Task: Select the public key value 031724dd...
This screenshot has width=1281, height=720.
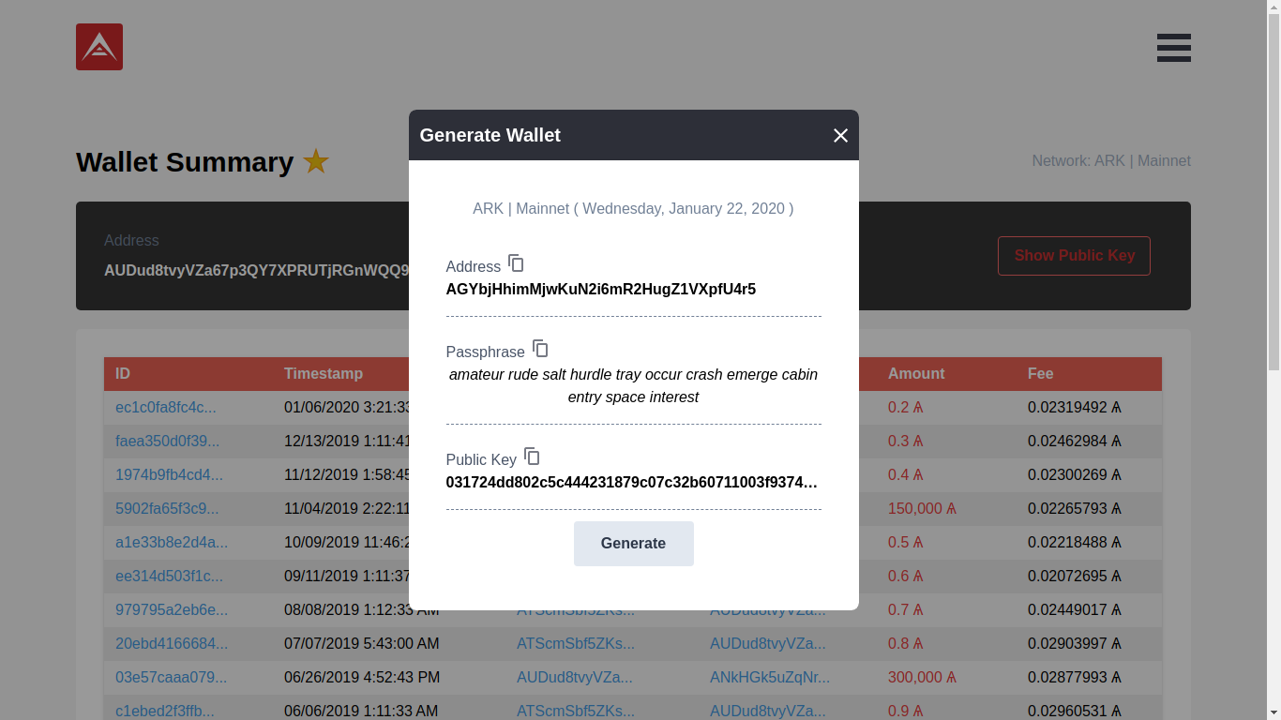Action: (x=632, y=484)
